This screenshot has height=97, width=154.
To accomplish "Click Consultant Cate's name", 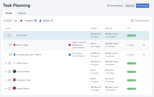I will 24,80.
